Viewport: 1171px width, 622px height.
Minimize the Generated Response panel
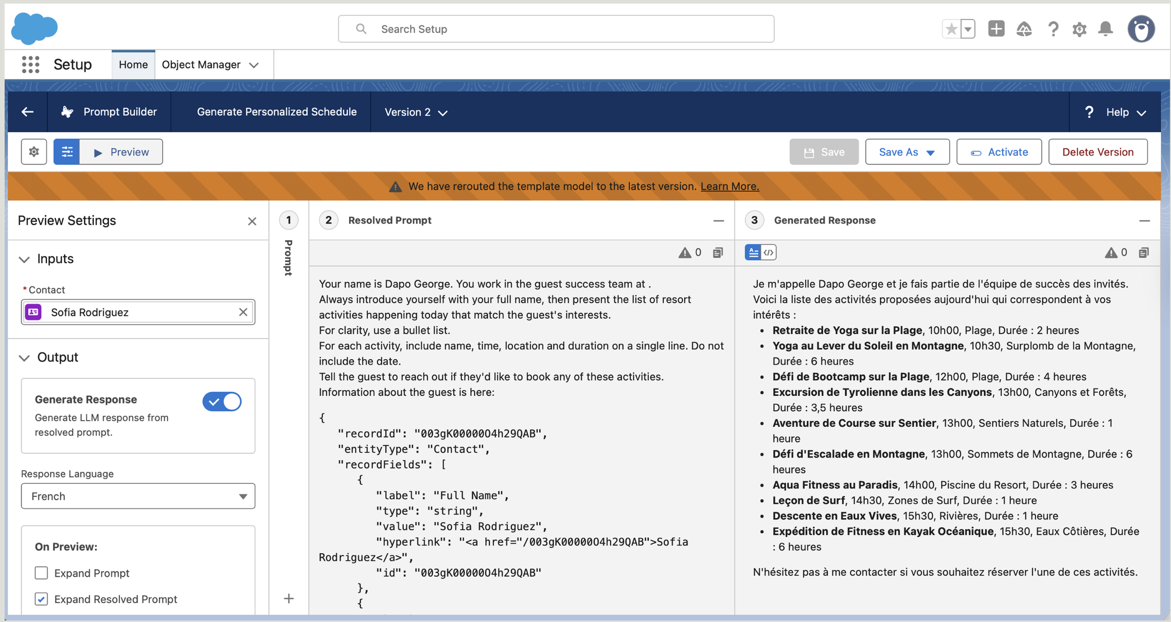click(x=1144, y=221)
